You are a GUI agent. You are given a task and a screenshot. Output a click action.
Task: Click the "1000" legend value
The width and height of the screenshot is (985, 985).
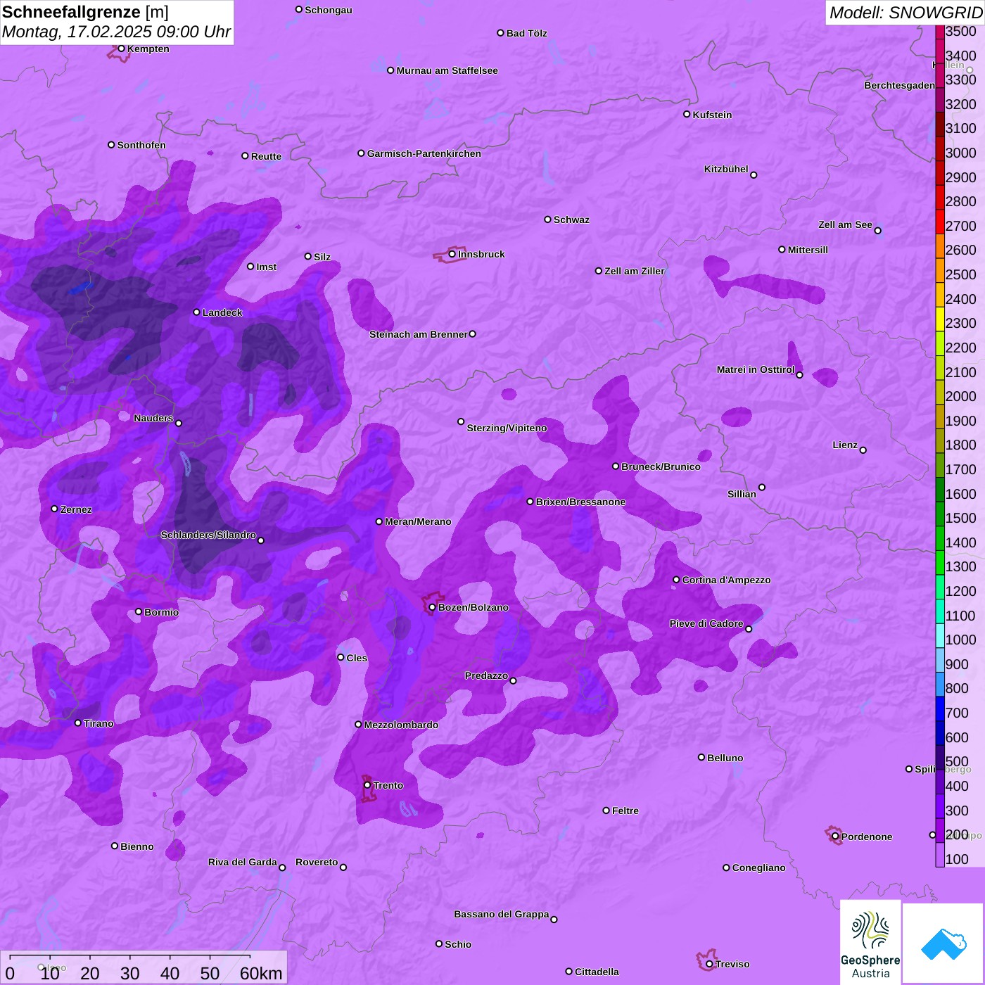click(x=961, y=640)
